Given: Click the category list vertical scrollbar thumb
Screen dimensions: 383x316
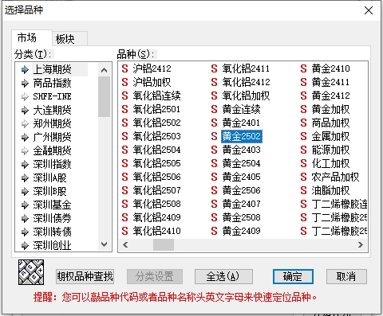Looking at the screenshot, I should point(105,96).
